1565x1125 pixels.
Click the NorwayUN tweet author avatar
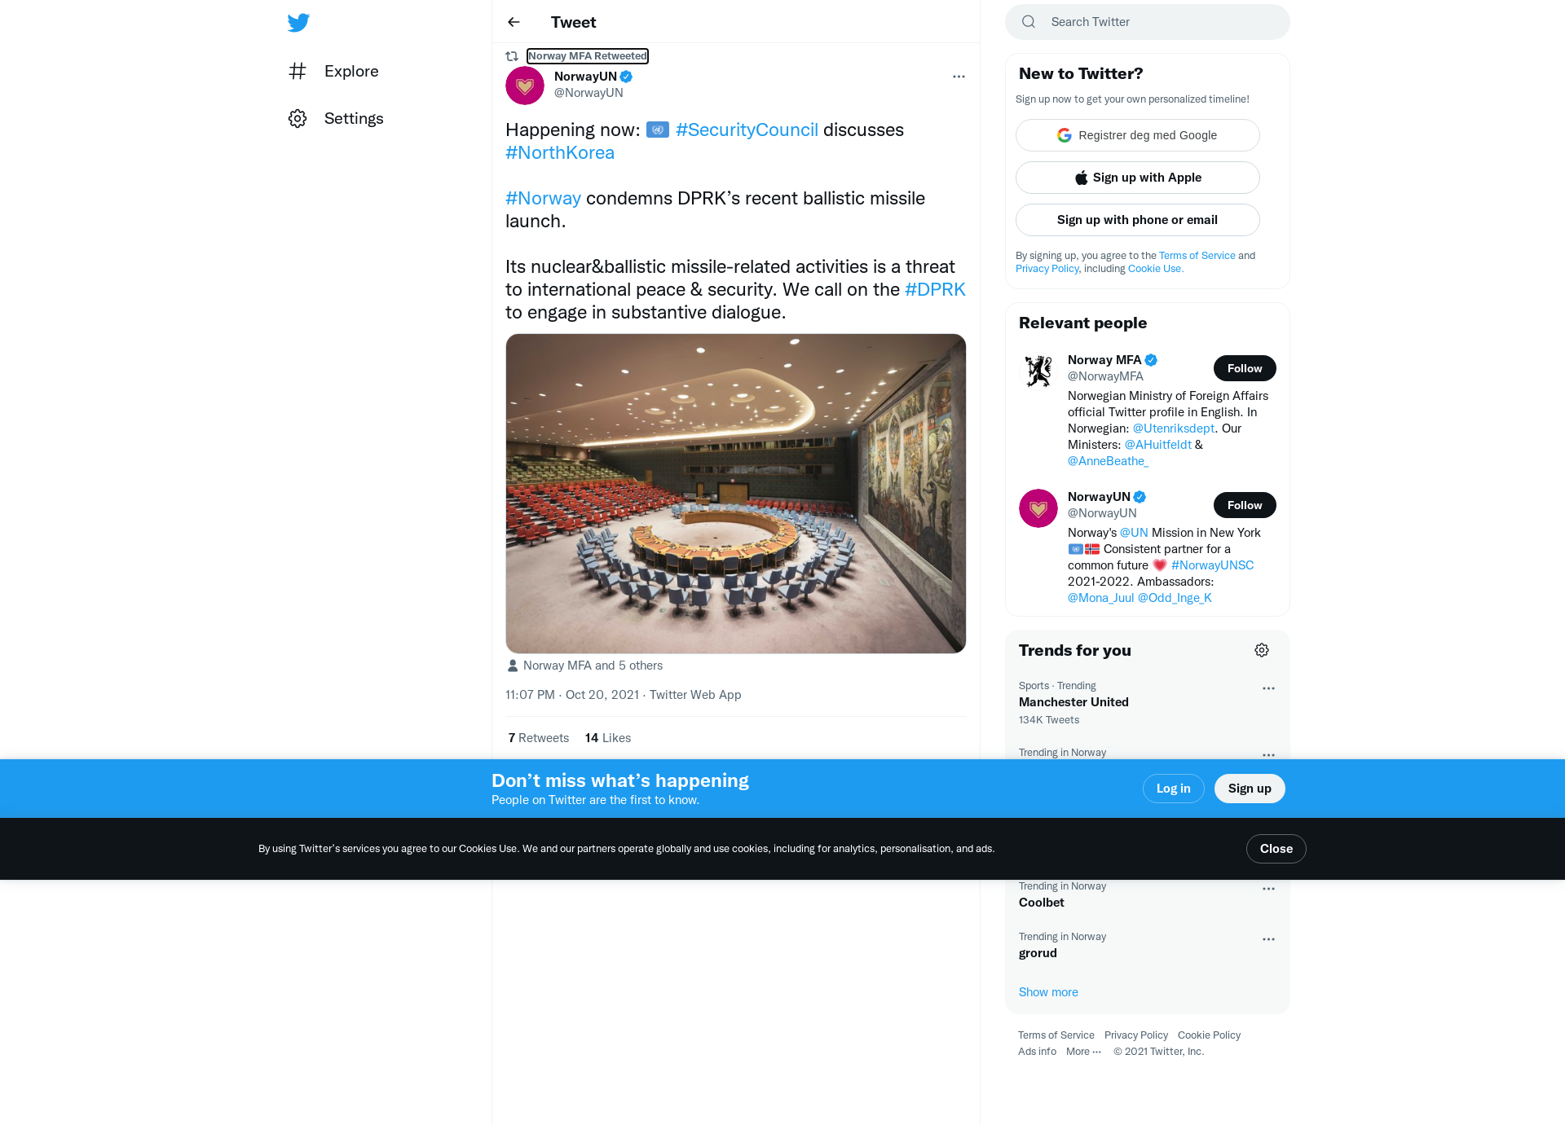525,85
